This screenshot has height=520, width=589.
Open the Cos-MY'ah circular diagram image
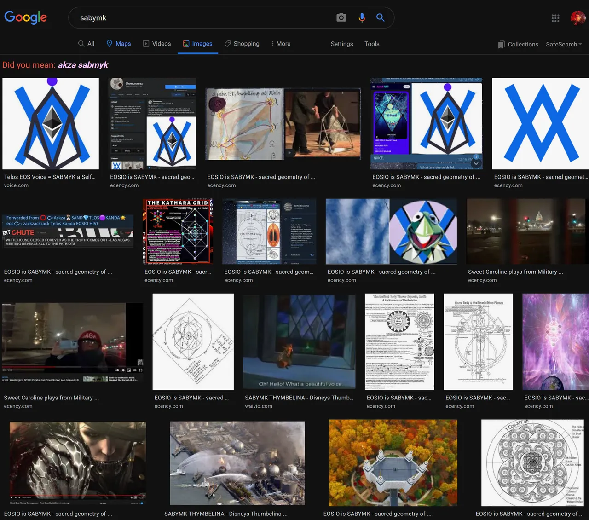tap(533, 463)
